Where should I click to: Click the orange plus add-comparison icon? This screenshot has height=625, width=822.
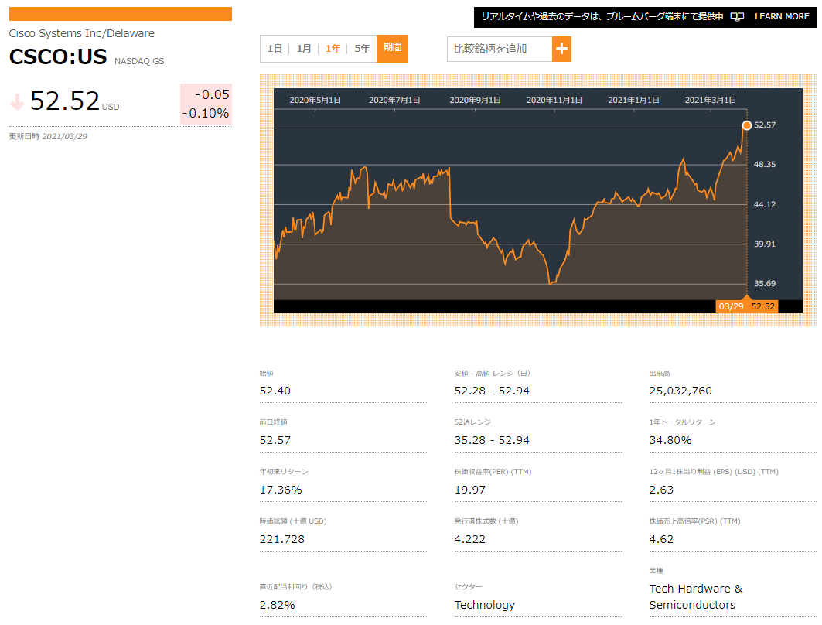[x=561, y=49]
